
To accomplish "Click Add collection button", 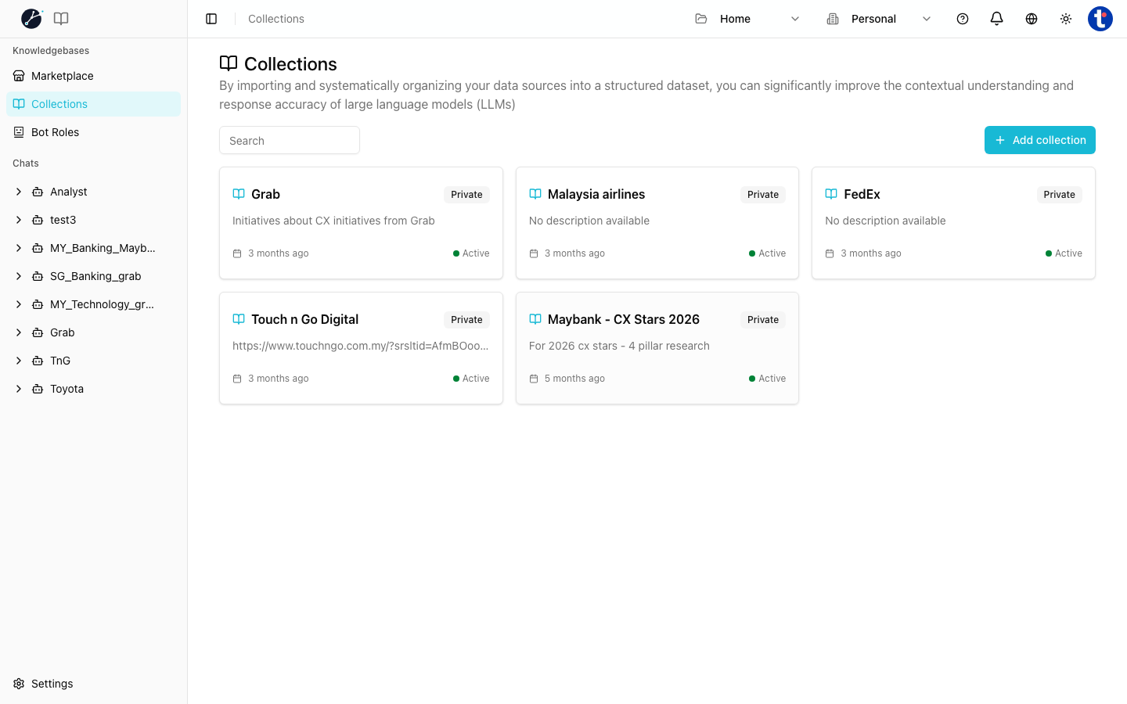I will pyautogui.click(x=1040, y=140).
